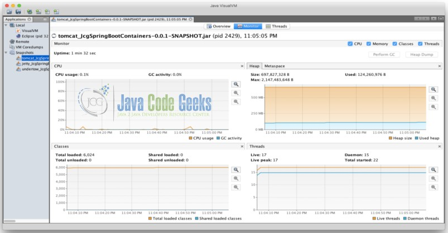Zoom in on the Heap chart
This screenshot has height=233, width=448.
pos(433,89)
